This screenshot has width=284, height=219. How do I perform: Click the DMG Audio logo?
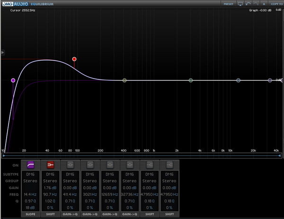pos(16,4)
